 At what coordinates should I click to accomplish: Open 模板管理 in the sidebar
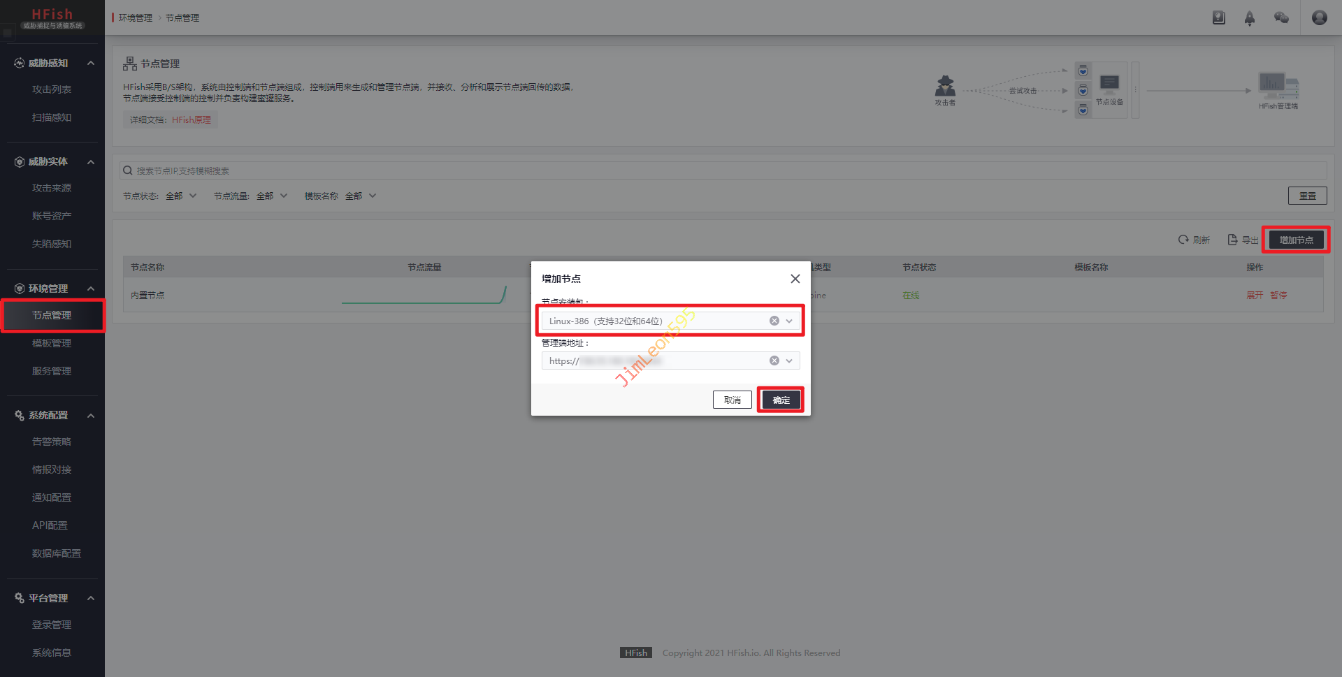(52, 343)
